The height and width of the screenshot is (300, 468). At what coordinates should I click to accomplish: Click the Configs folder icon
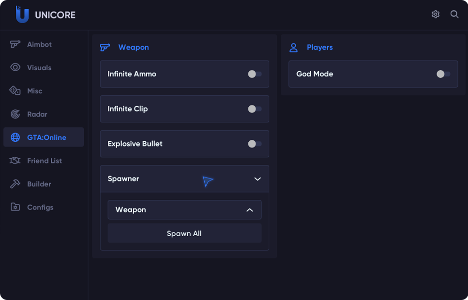[15, 207]
